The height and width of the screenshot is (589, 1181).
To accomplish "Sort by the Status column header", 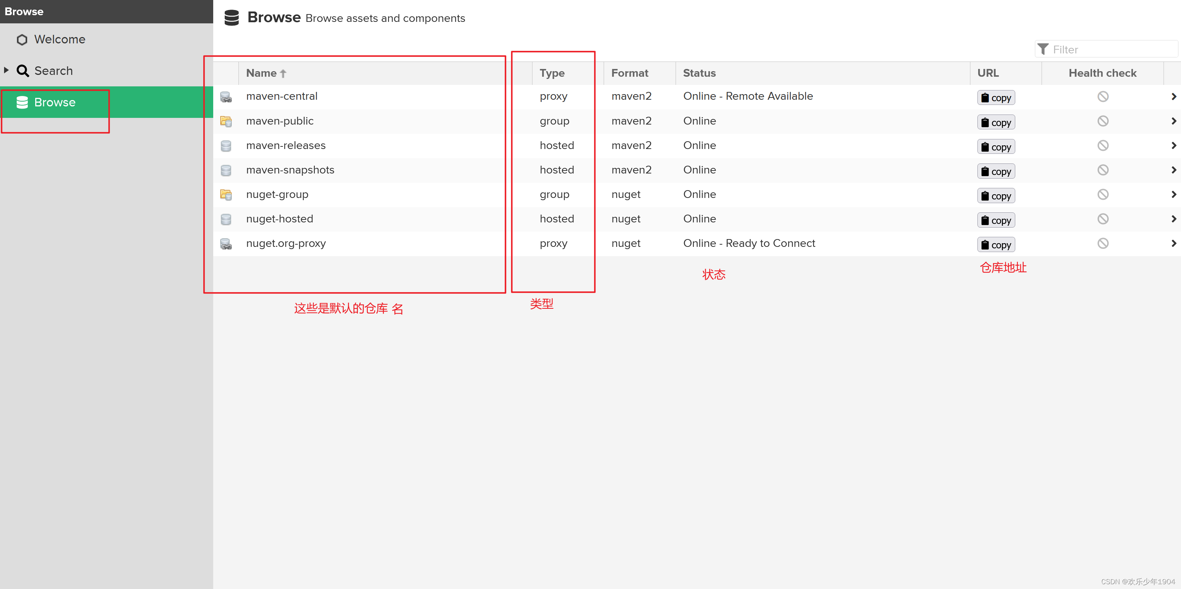I will pos(699,73).
